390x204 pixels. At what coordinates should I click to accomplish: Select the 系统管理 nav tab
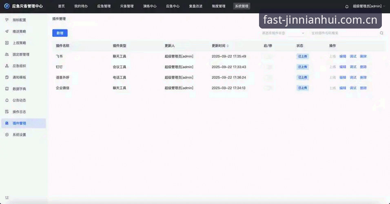242,6
